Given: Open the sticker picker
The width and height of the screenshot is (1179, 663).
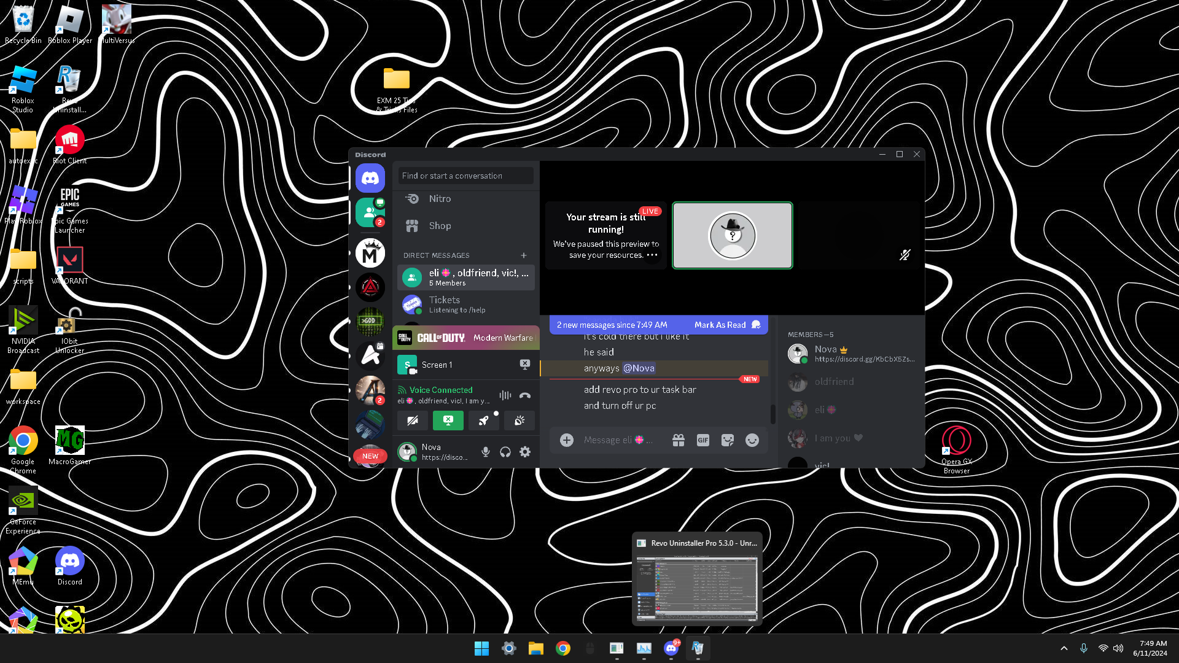Looking at the screenshot, I should pyautogui.click(x=728, y=440).
